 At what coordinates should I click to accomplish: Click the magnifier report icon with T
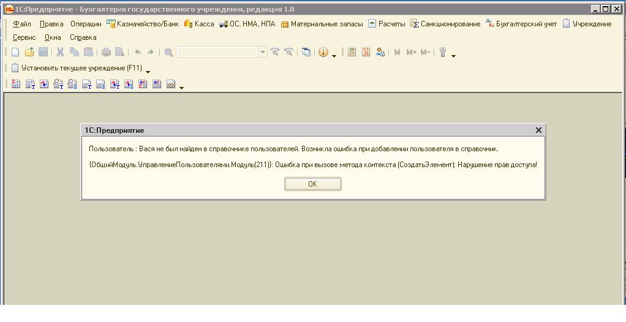point(58,84)
